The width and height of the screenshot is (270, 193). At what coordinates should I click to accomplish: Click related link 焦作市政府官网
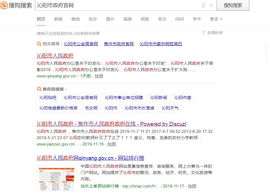tap(119, 44)
